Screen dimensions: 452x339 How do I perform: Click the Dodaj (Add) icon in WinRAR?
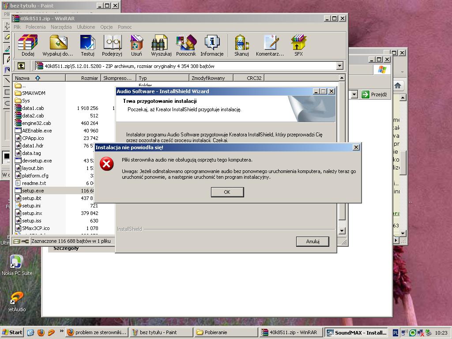pos(28,45)
